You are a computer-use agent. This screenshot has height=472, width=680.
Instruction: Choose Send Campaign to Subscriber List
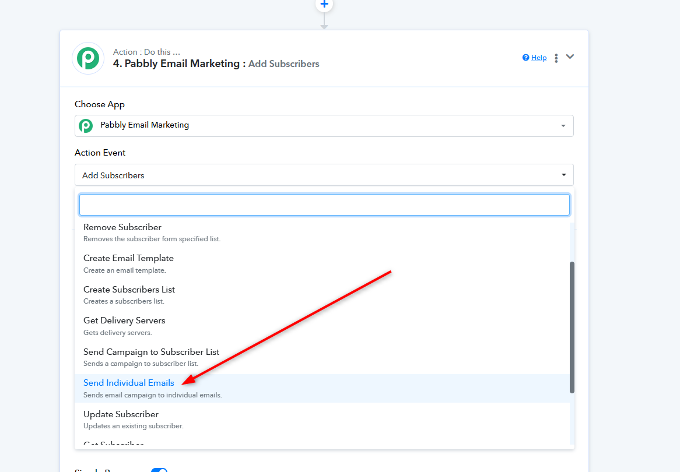pos(322,357)
